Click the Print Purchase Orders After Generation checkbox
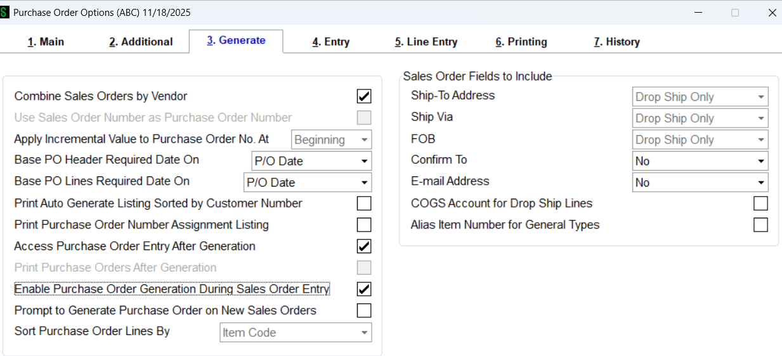782x356 pixels. (364, 268)
